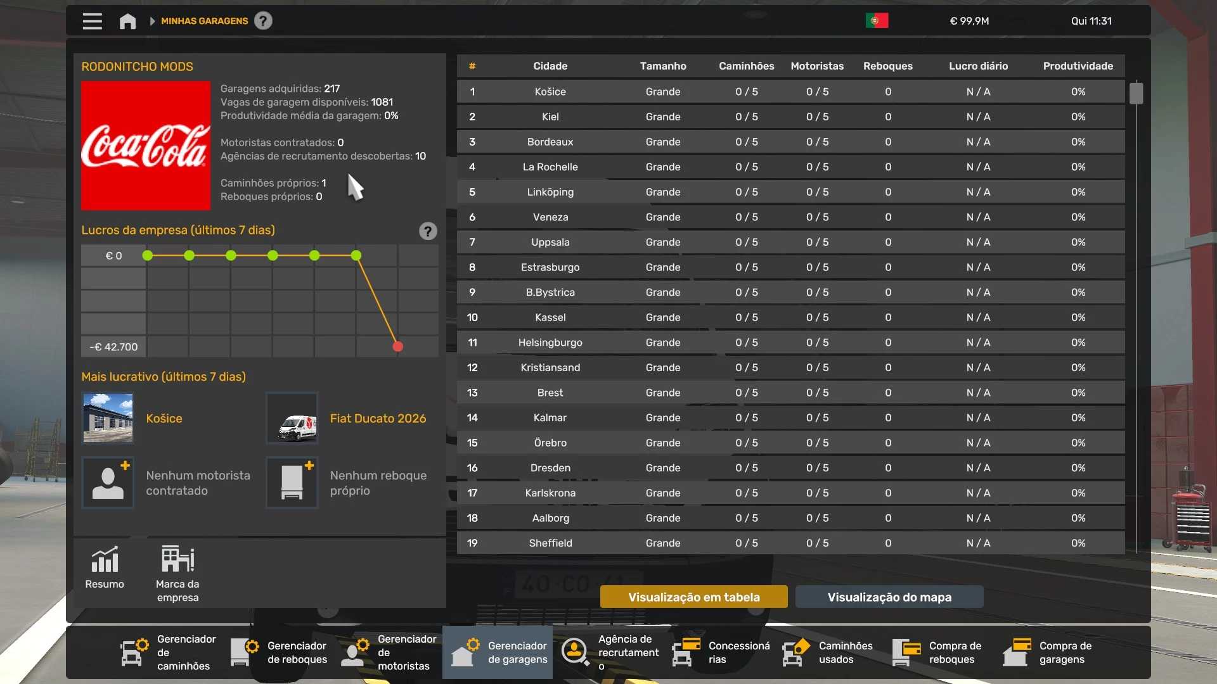Open Gerenciador de caminhões
Image resolution: width=1217 pixels, height=684 pixels.
[x=168, y=652]
